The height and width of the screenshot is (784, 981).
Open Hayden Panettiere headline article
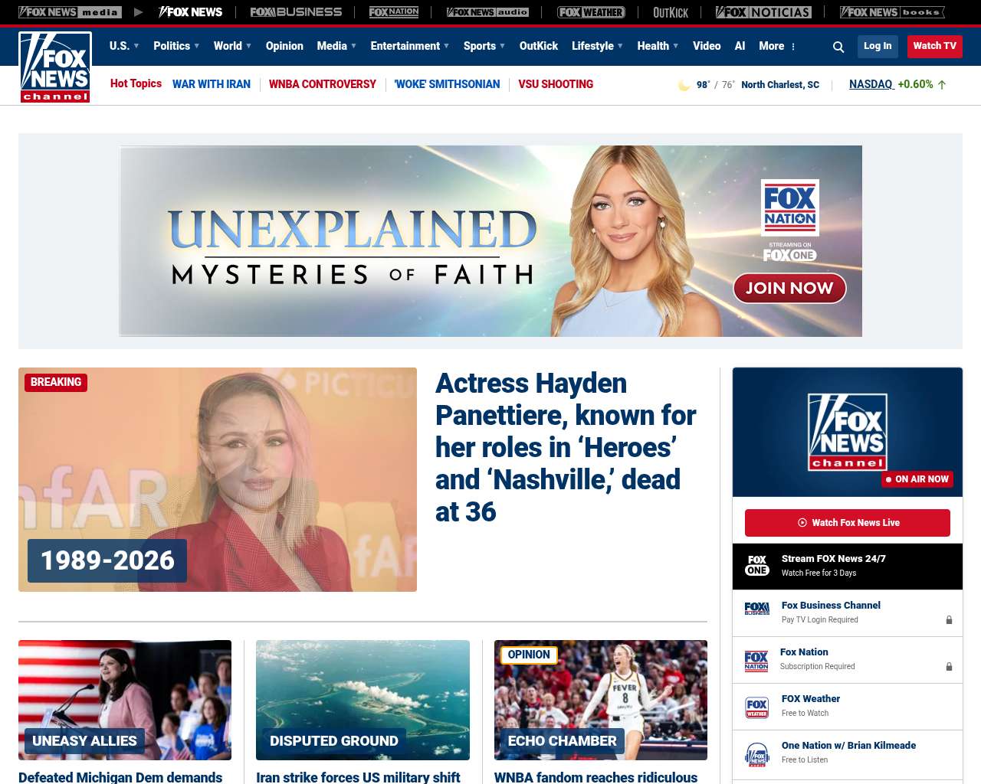pos(566,447)
